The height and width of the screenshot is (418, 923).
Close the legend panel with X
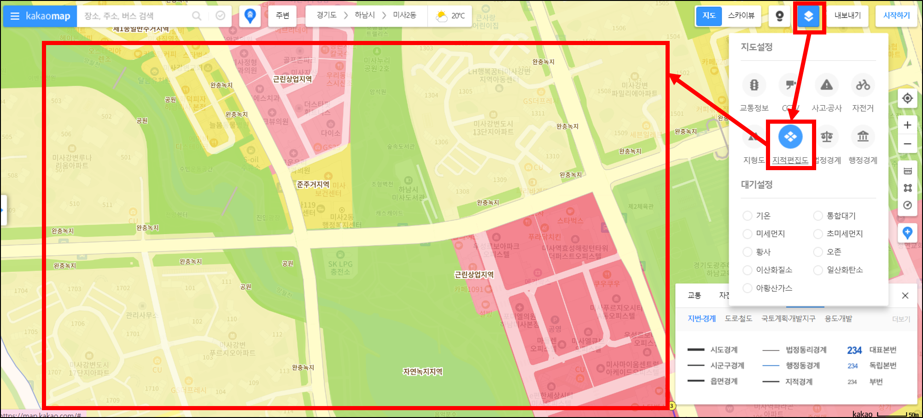pos(905,296)
